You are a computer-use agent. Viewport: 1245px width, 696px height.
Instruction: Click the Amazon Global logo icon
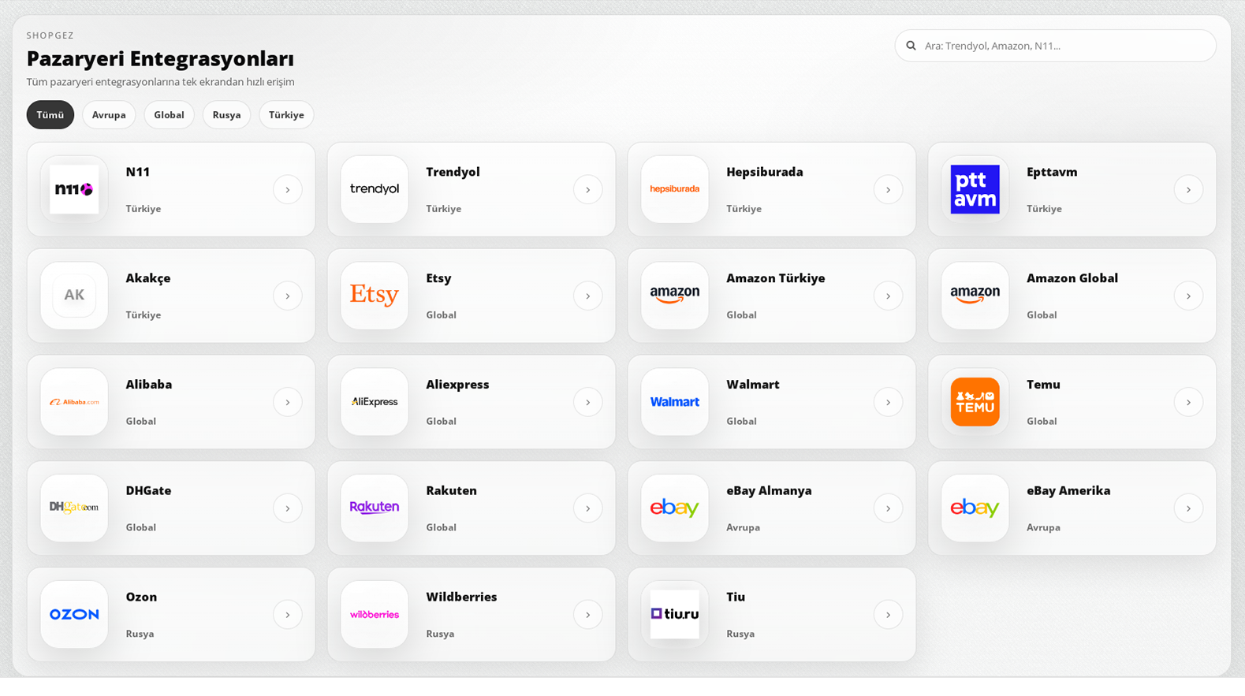click(x=975, y=296)
